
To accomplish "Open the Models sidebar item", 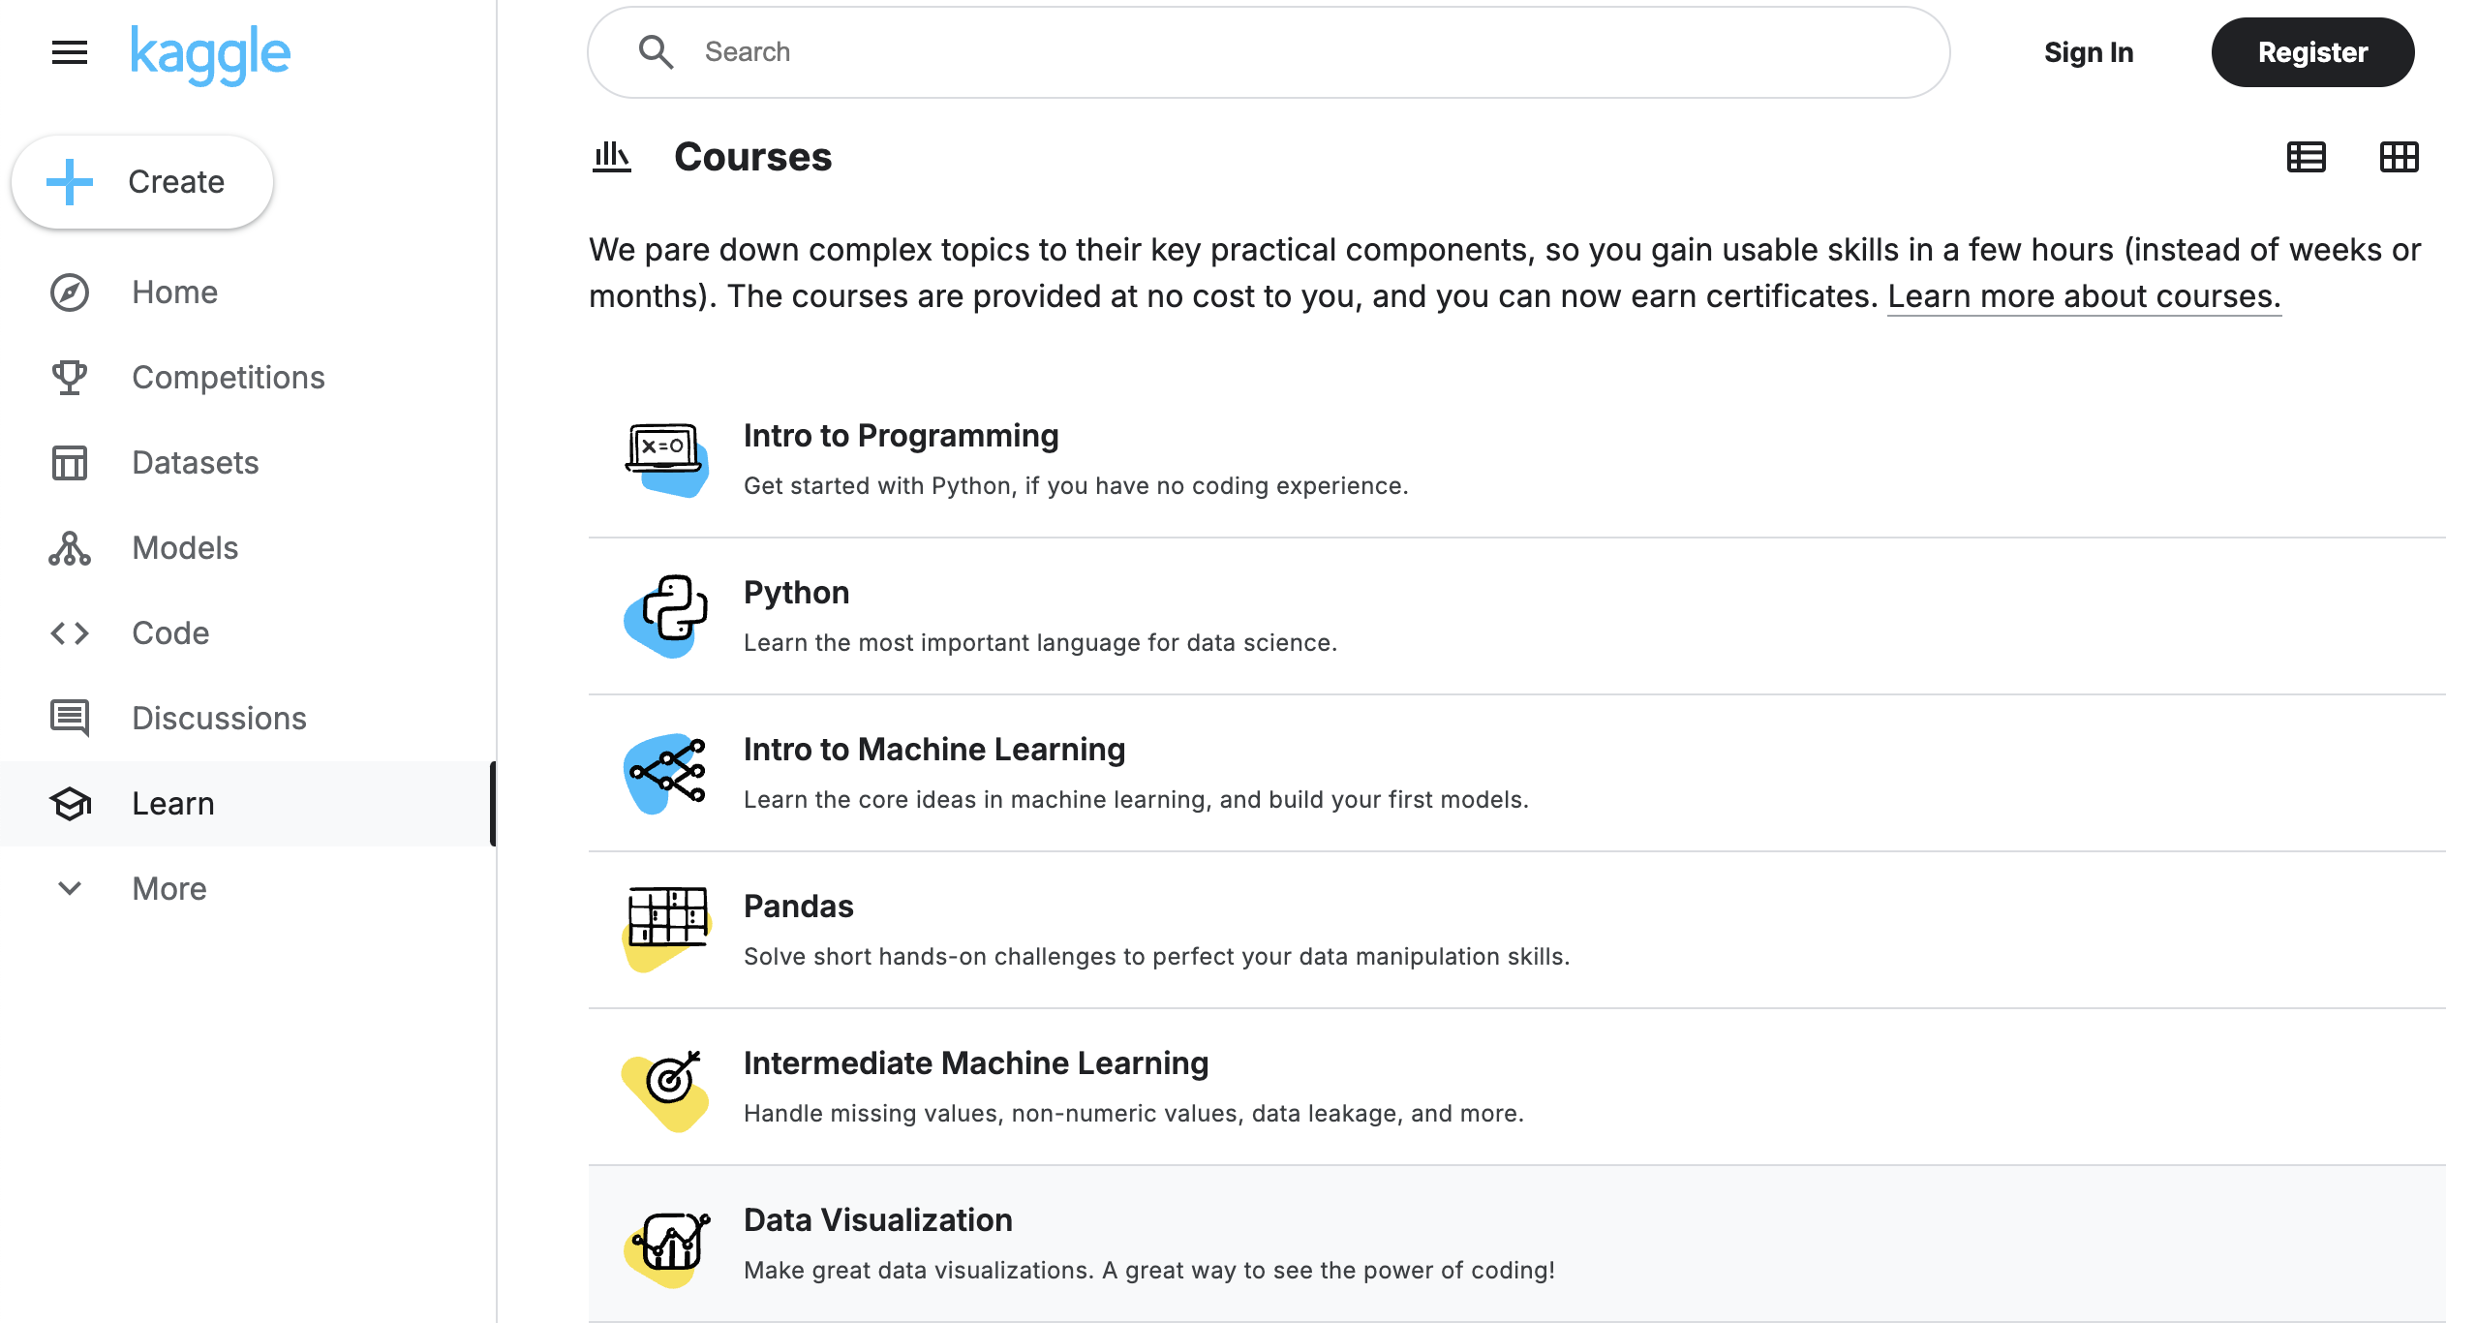I will tap(184, 548).
